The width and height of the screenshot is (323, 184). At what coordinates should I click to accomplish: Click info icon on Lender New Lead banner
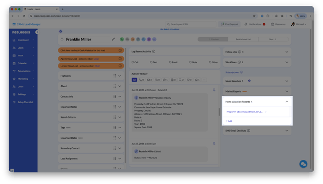[x=120, y=66]
